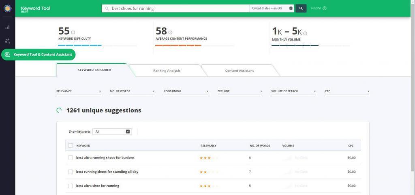Viewport: 415px width, 195px height.
Task: Click star rating for best altra running shoes for bunions
Action: pyautogui.click(x=209, y=158)
